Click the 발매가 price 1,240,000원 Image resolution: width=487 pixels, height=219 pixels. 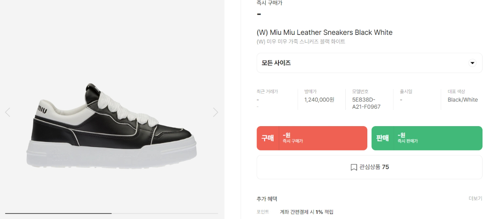pos(319,100)
